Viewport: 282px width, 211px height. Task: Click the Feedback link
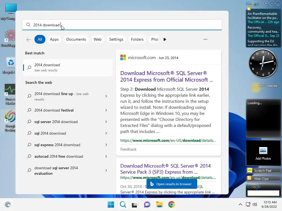click(x=128, y=149)
